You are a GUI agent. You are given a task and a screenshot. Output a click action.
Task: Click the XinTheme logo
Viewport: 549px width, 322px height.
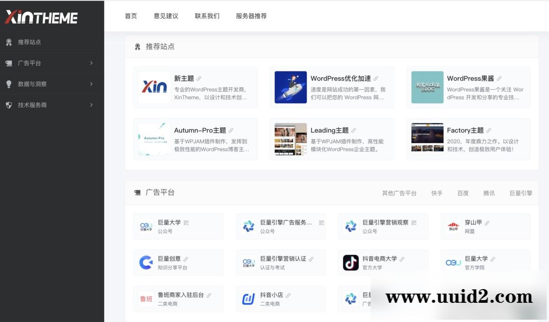(41, 17)
